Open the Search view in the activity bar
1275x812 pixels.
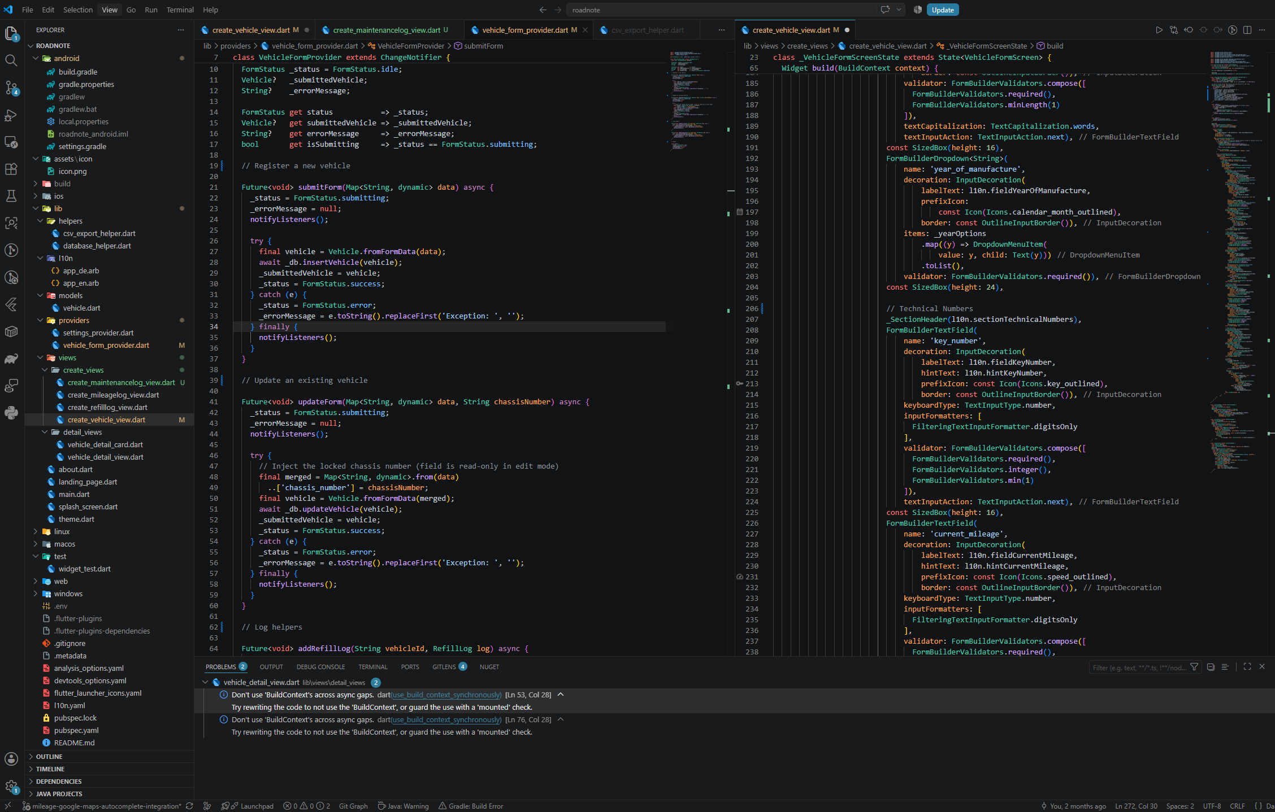(11, 60)
